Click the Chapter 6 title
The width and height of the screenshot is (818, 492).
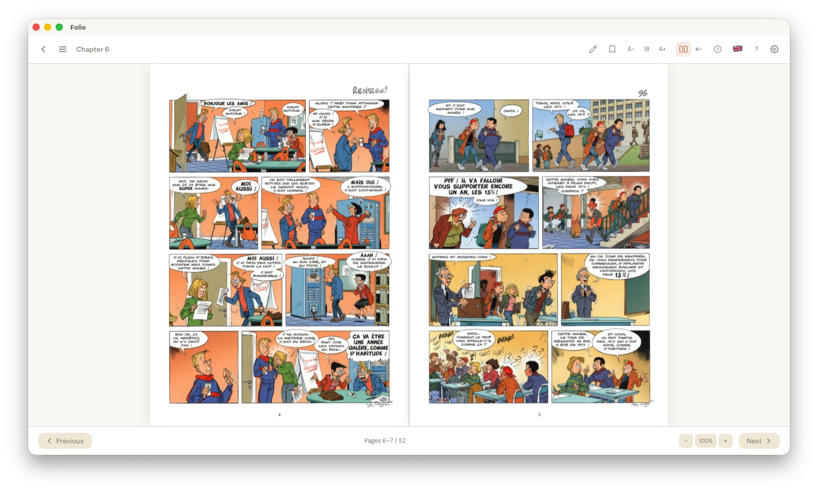(92, 49)
